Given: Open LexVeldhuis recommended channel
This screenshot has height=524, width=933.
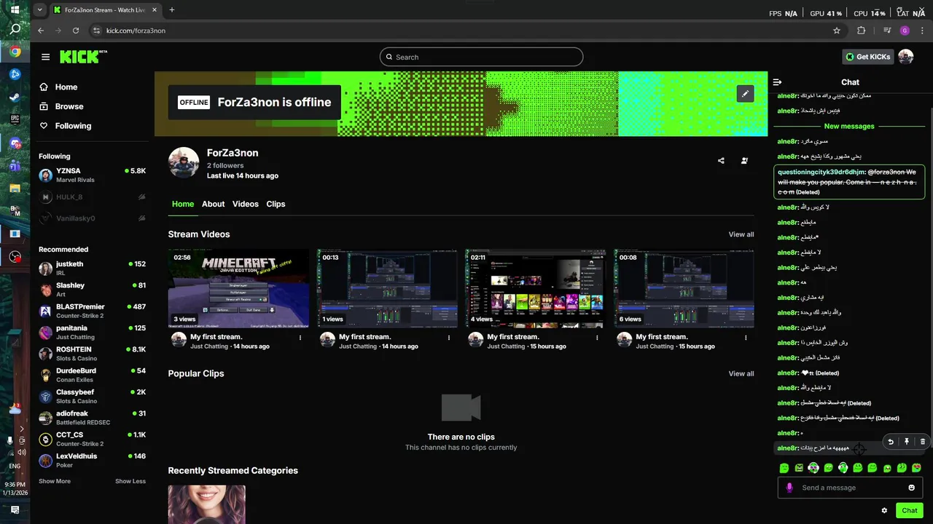Looking at the screenshot, I should 93,461.
